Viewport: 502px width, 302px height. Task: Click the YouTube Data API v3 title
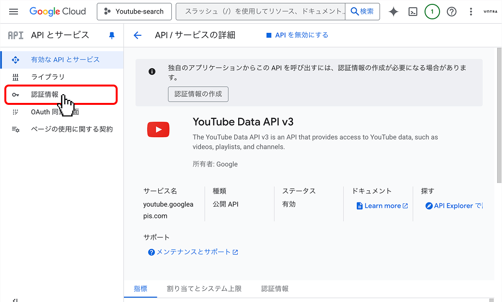click(243, 122)
